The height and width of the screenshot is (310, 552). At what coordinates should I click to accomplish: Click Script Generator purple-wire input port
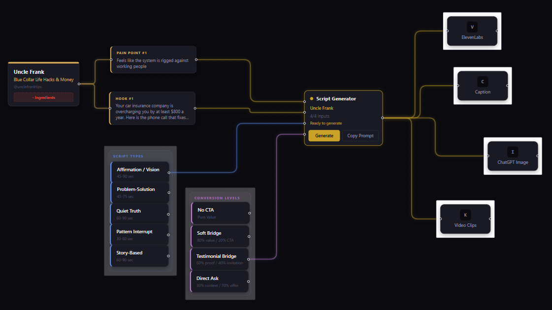click(304, 134)
